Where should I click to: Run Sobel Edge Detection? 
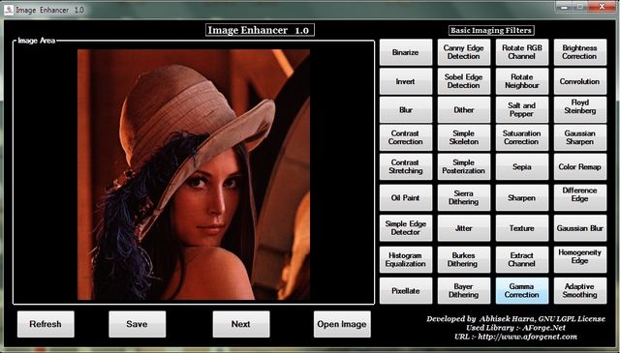464,81
